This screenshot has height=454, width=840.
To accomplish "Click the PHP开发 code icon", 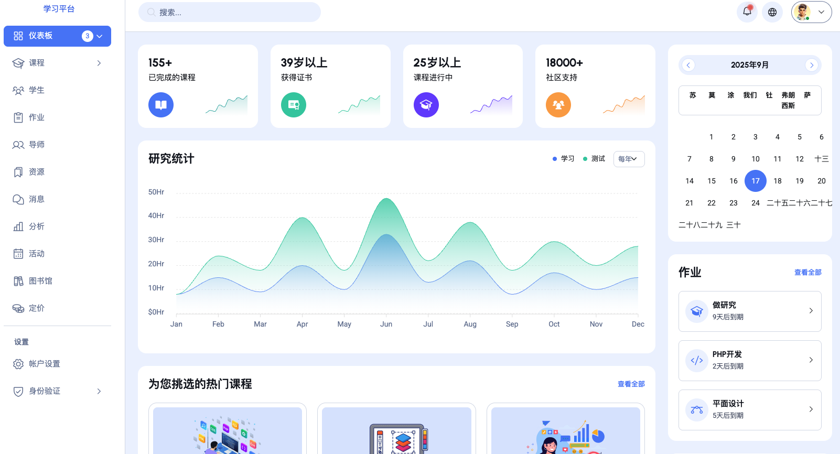I will (697, 360).
